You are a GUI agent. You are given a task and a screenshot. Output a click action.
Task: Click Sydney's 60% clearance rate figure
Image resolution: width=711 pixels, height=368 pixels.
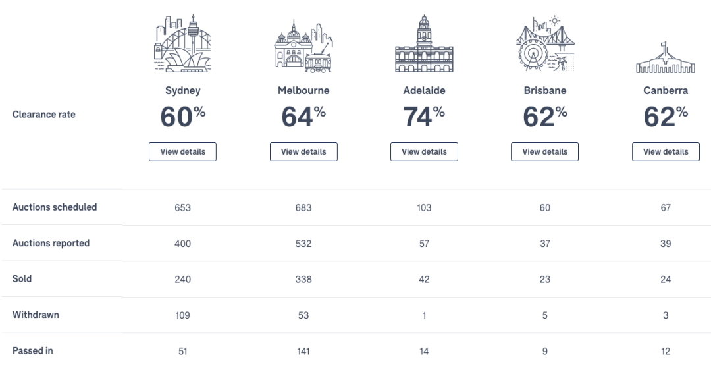coord(183,116)
